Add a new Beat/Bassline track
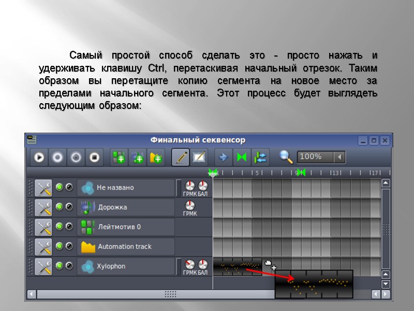 pos(119,157)
